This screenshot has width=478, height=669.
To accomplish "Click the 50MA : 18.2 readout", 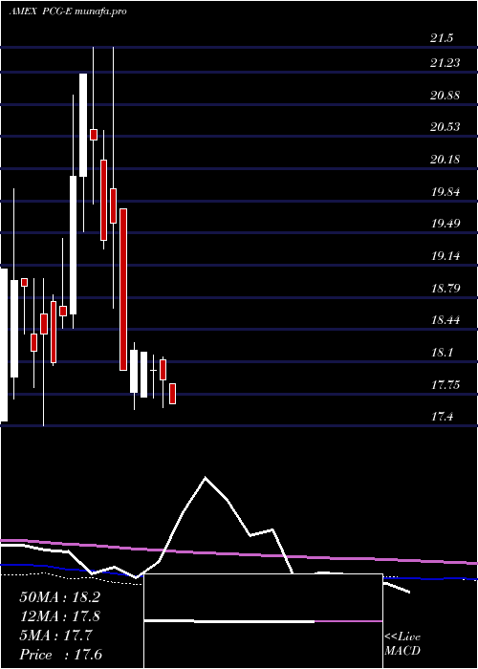I will [x=60, y=597].
